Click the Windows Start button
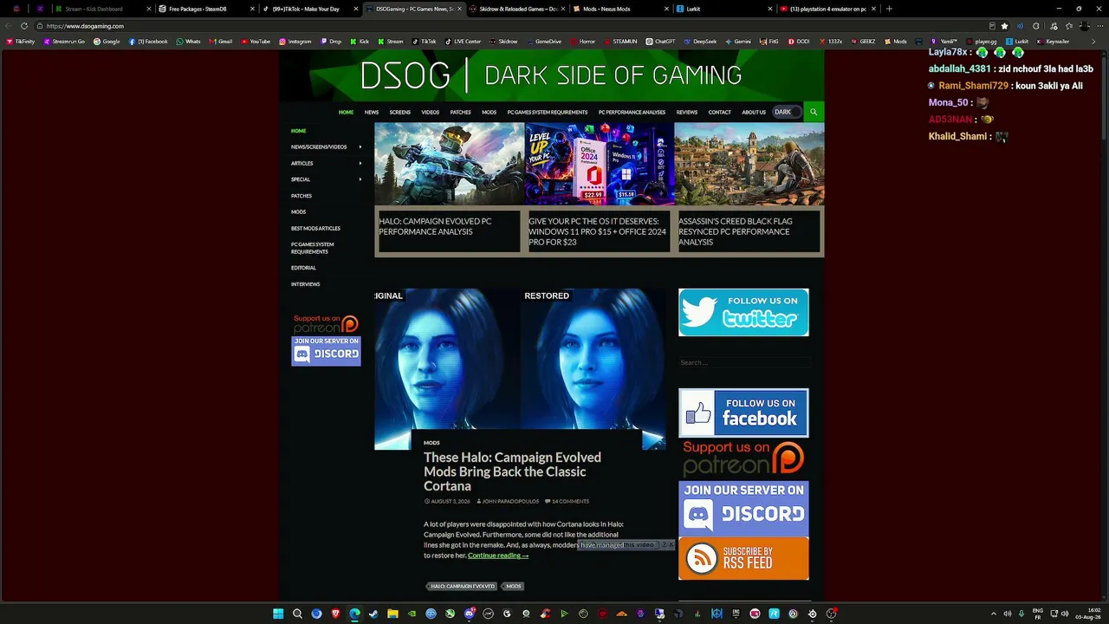The height and width of the screenshot is (624, 1109). click(278, 614)
